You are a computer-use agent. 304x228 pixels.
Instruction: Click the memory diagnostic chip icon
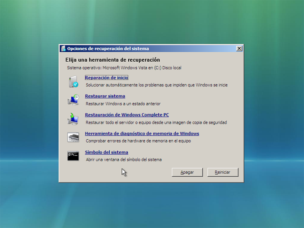point(74,137)
